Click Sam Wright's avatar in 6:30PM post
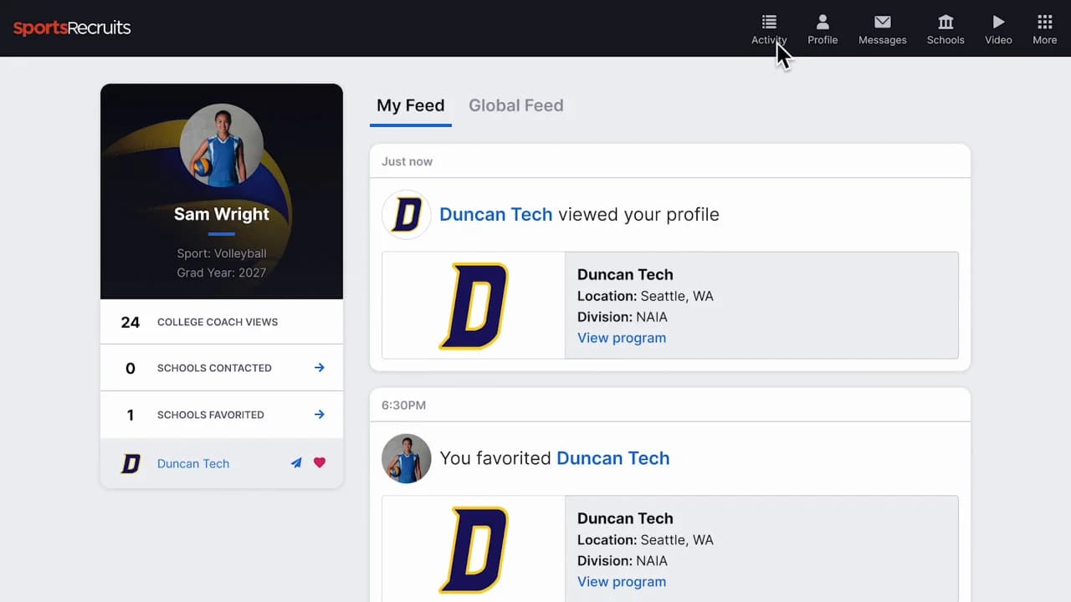 (x=407, y=458)
